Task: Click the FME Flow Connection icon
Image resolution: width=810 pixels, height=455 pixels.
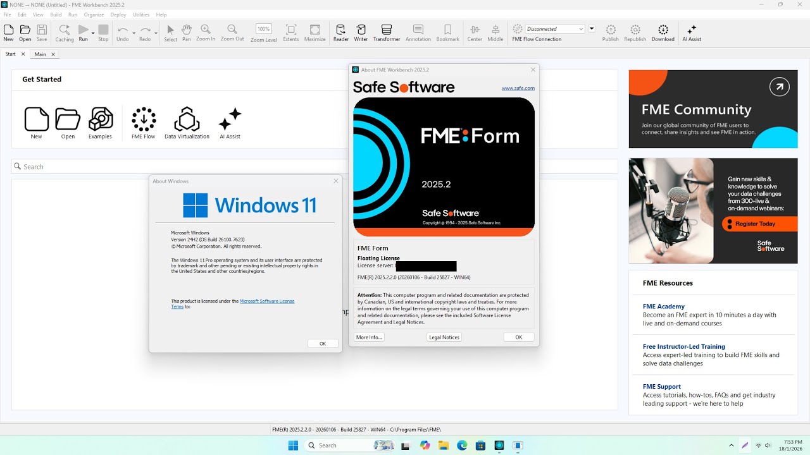Action: click(x=518, y=29)
